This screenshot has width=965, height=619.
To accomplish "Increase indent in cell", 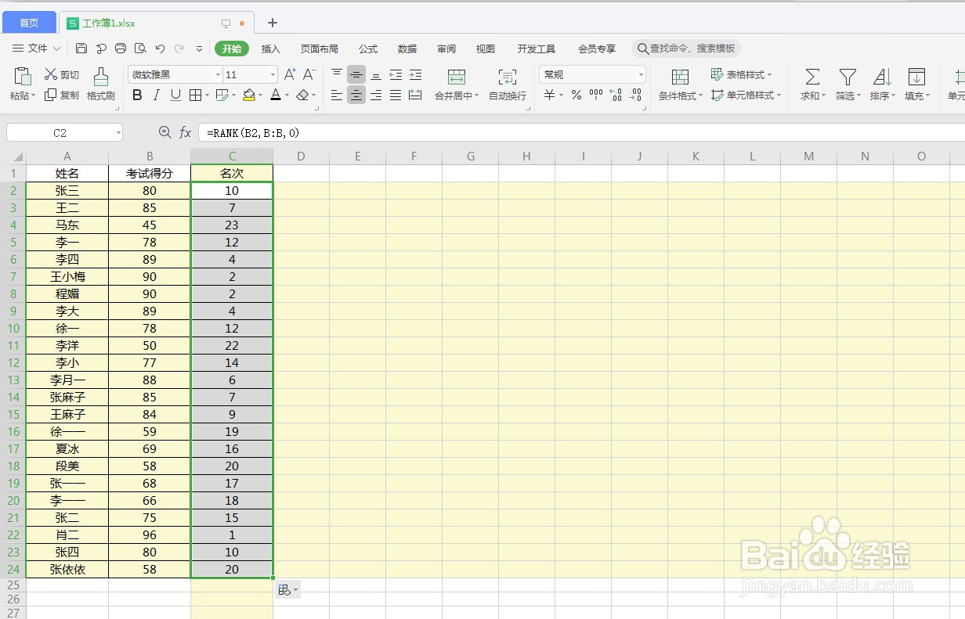I will point(415,74).
